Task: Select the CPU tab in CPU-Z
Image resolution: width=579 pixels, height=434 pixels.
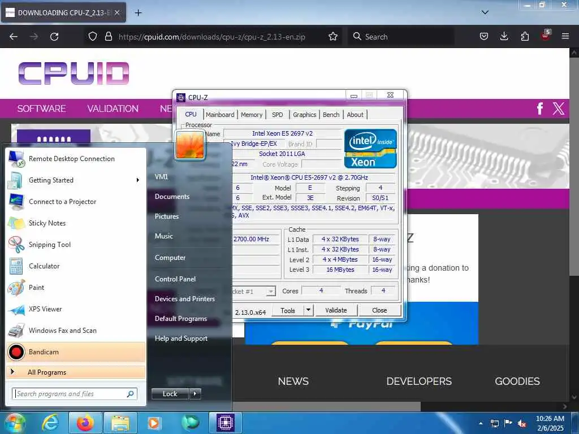Action: [191, 114]
